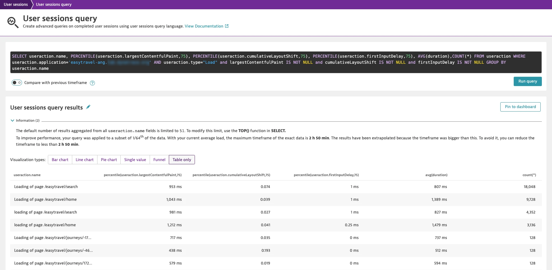The height and width of the screenshot is (270, 552).
Task: Click the pencil icon to edit results title
Action: 88,107
